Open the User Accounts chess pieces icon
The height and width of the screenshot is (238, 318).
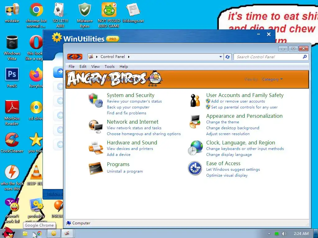tap(195, 100)
